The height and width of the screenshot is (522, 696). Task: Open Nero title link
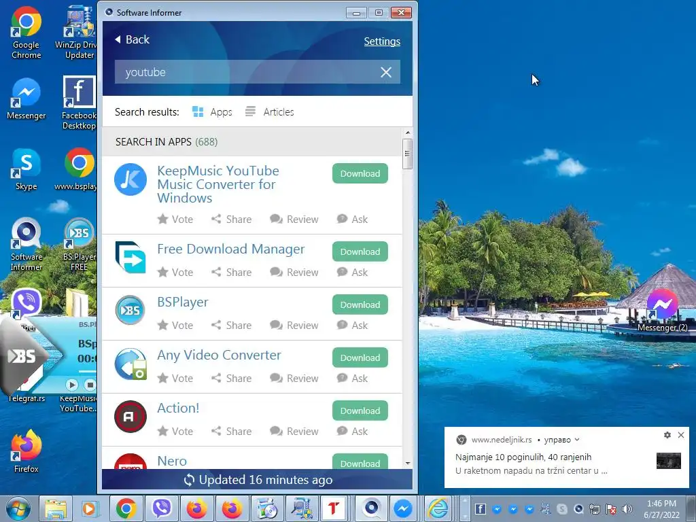[x=172, y=462]
